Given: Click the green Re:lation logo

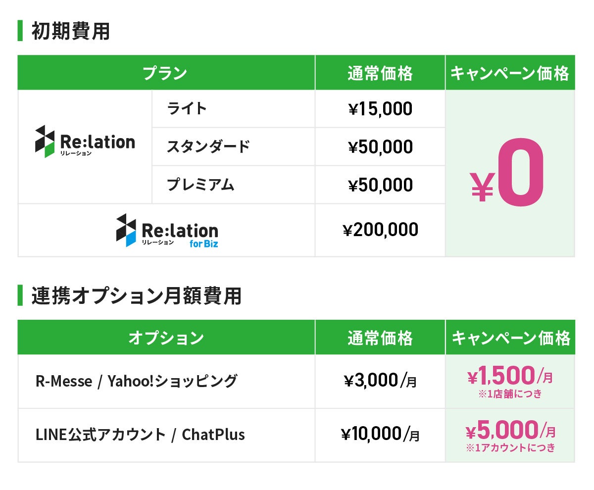Looking at the screenshot, I should (85, 142).
